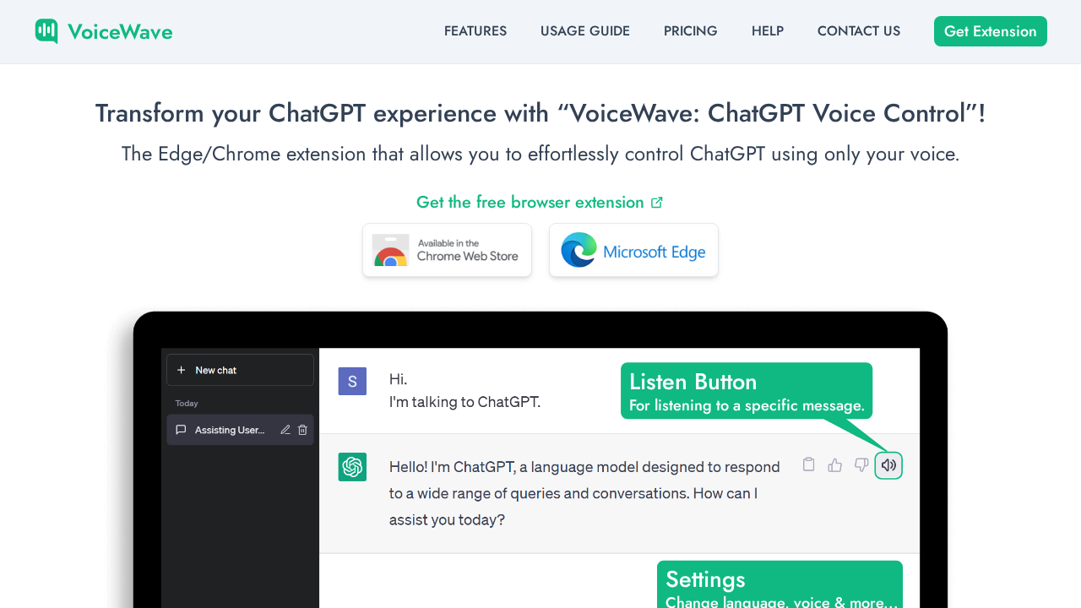Open the Contact Us page
The image size is (1081, 608).
(x=858, y=31)
